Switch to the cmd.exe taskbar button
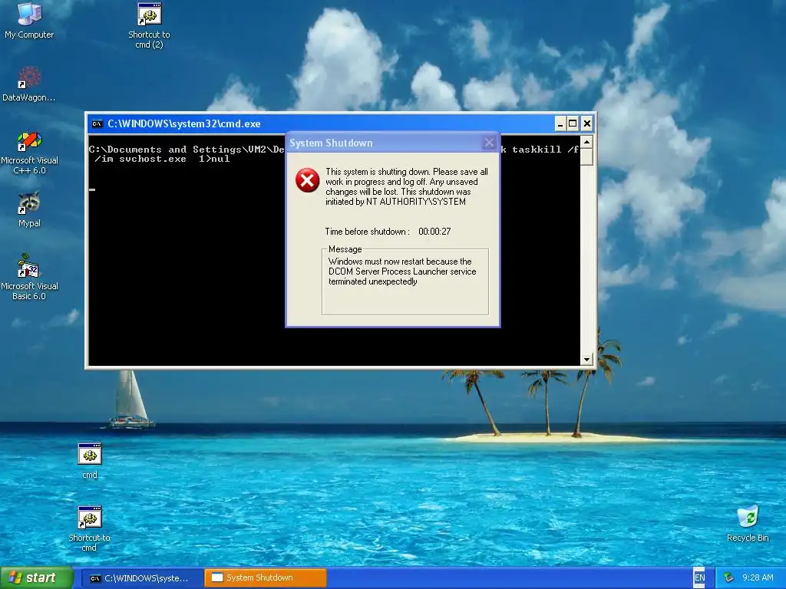Screen dimensions: 786x589 pyautogui.click(x=142, y=578)
